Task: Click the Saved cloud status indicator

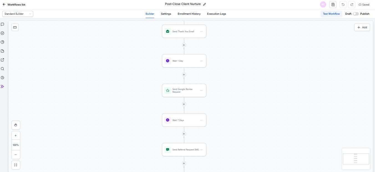Action: coord(364,4)
